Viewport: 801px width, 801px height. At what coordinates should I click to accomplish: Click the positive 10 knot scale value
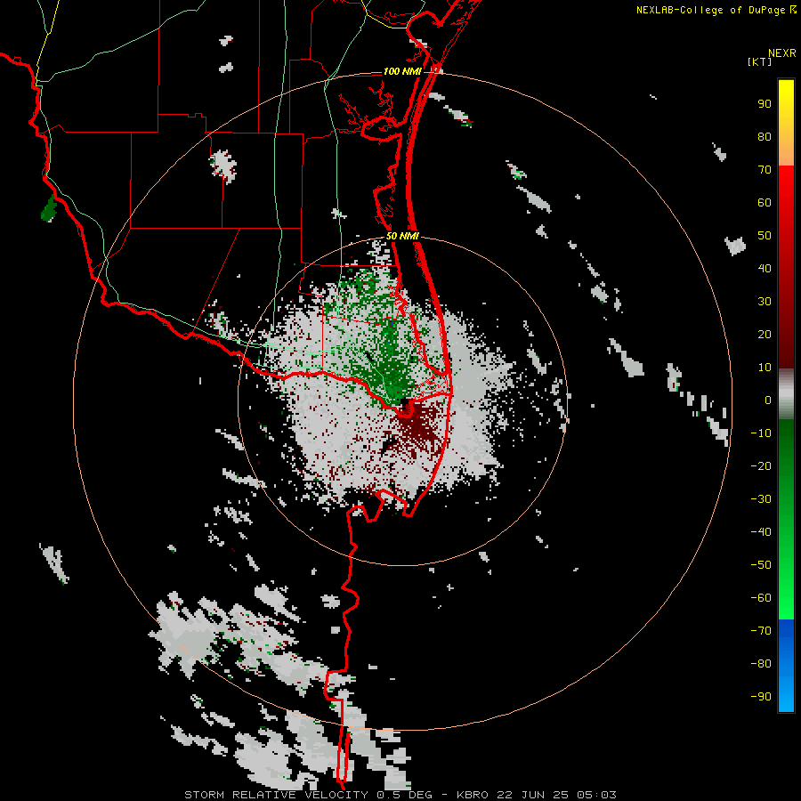765,368
